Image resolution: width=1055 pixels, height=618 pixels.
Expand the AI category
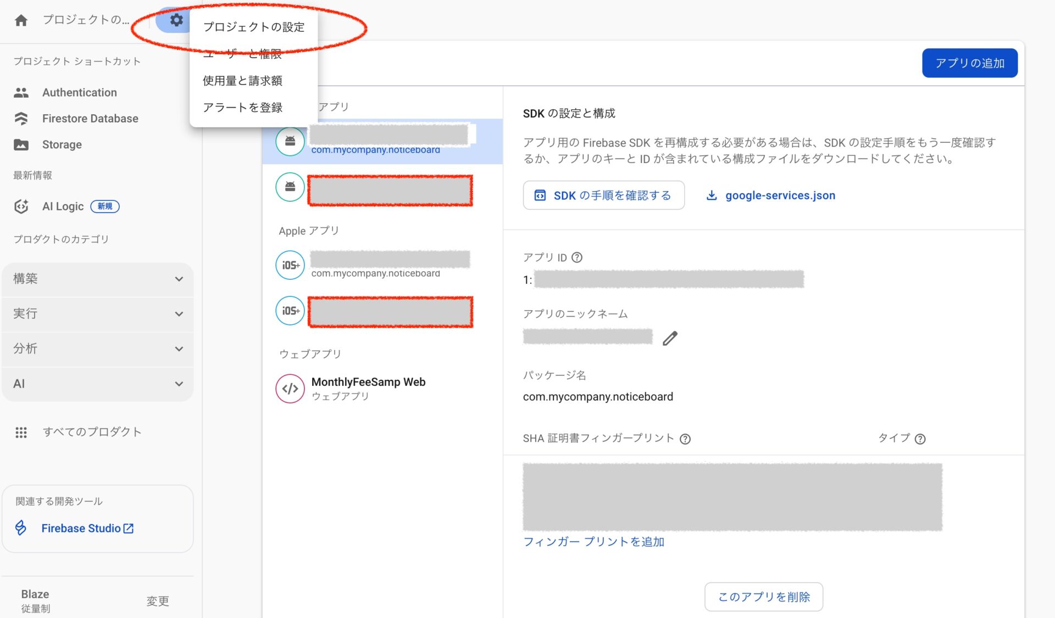[98, 384]
